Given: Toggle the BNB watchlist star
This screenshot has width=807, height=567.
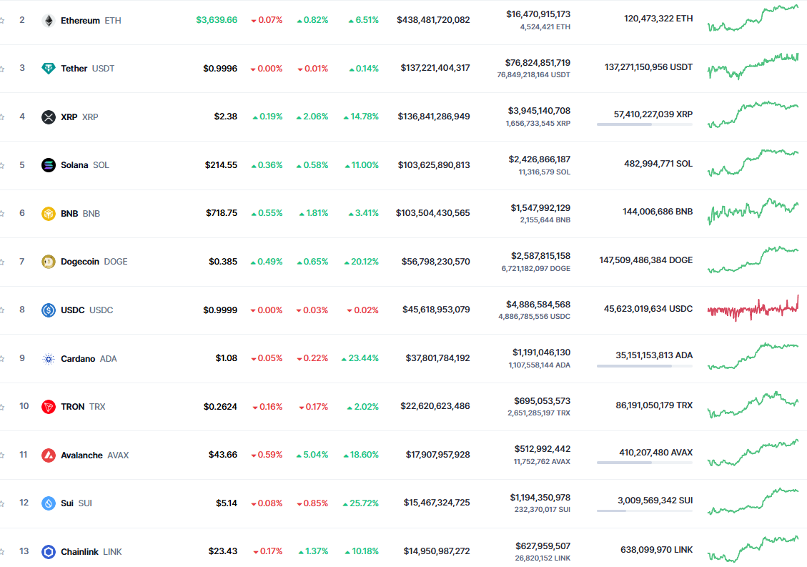Looking at the screenshot, I should [x=2, y=213].
